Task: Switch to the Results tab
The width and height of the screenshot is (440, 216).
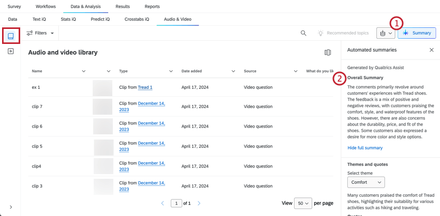Action: (x=123, y=6)
